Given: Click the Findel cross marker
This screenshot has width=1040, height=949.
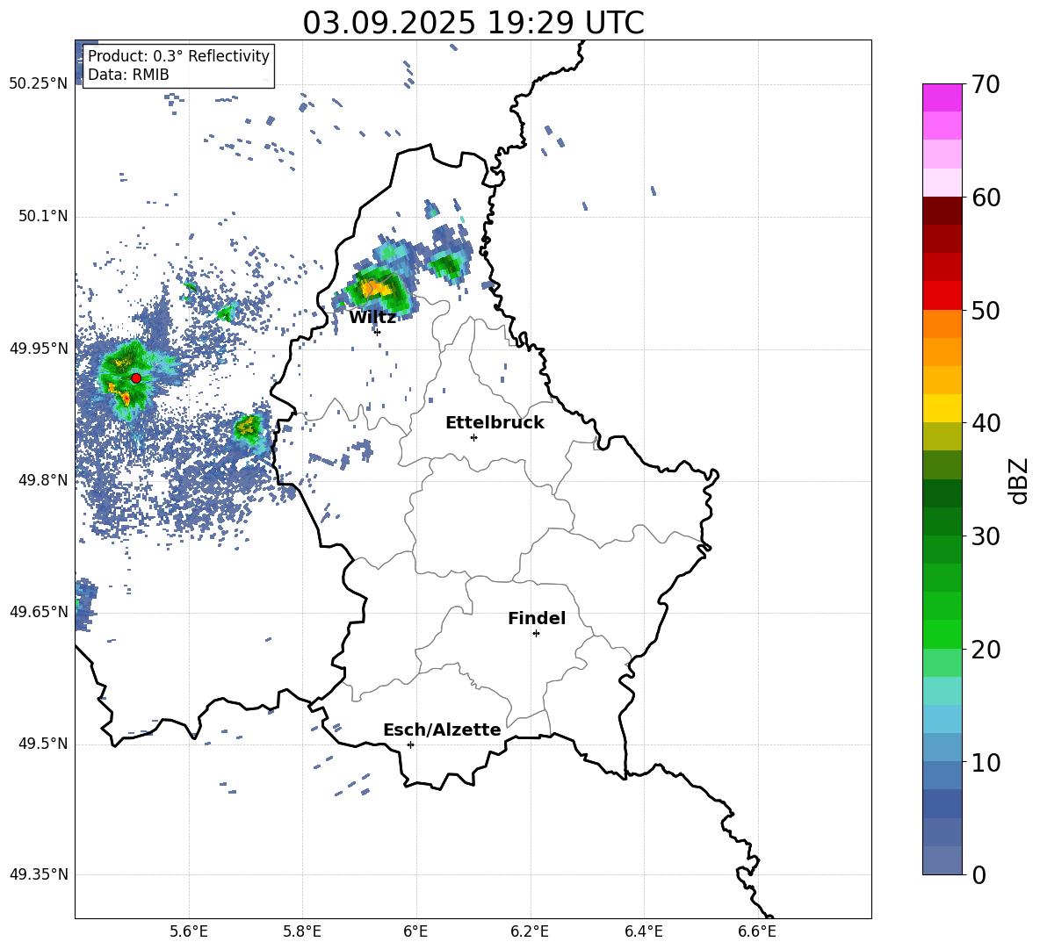Looking at the screenshot, I should tap(536, 633).
